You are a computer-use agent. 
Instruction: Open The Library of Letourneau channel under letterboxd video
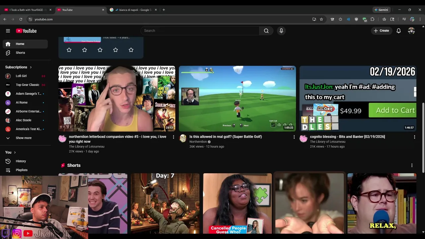click(x=87, y=146)
